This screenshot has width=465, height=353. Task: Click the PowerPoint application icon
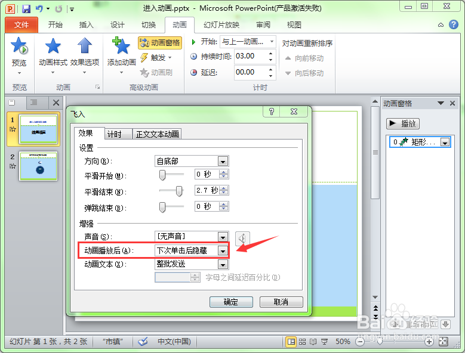click(x=10, y=9)
